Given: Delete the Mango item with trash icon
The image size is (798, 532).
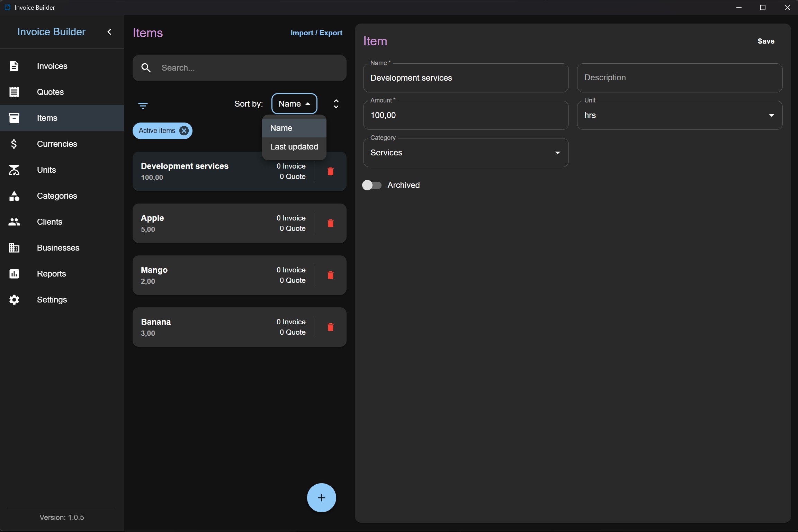Looking at the screenshot, I should [331, 275].
